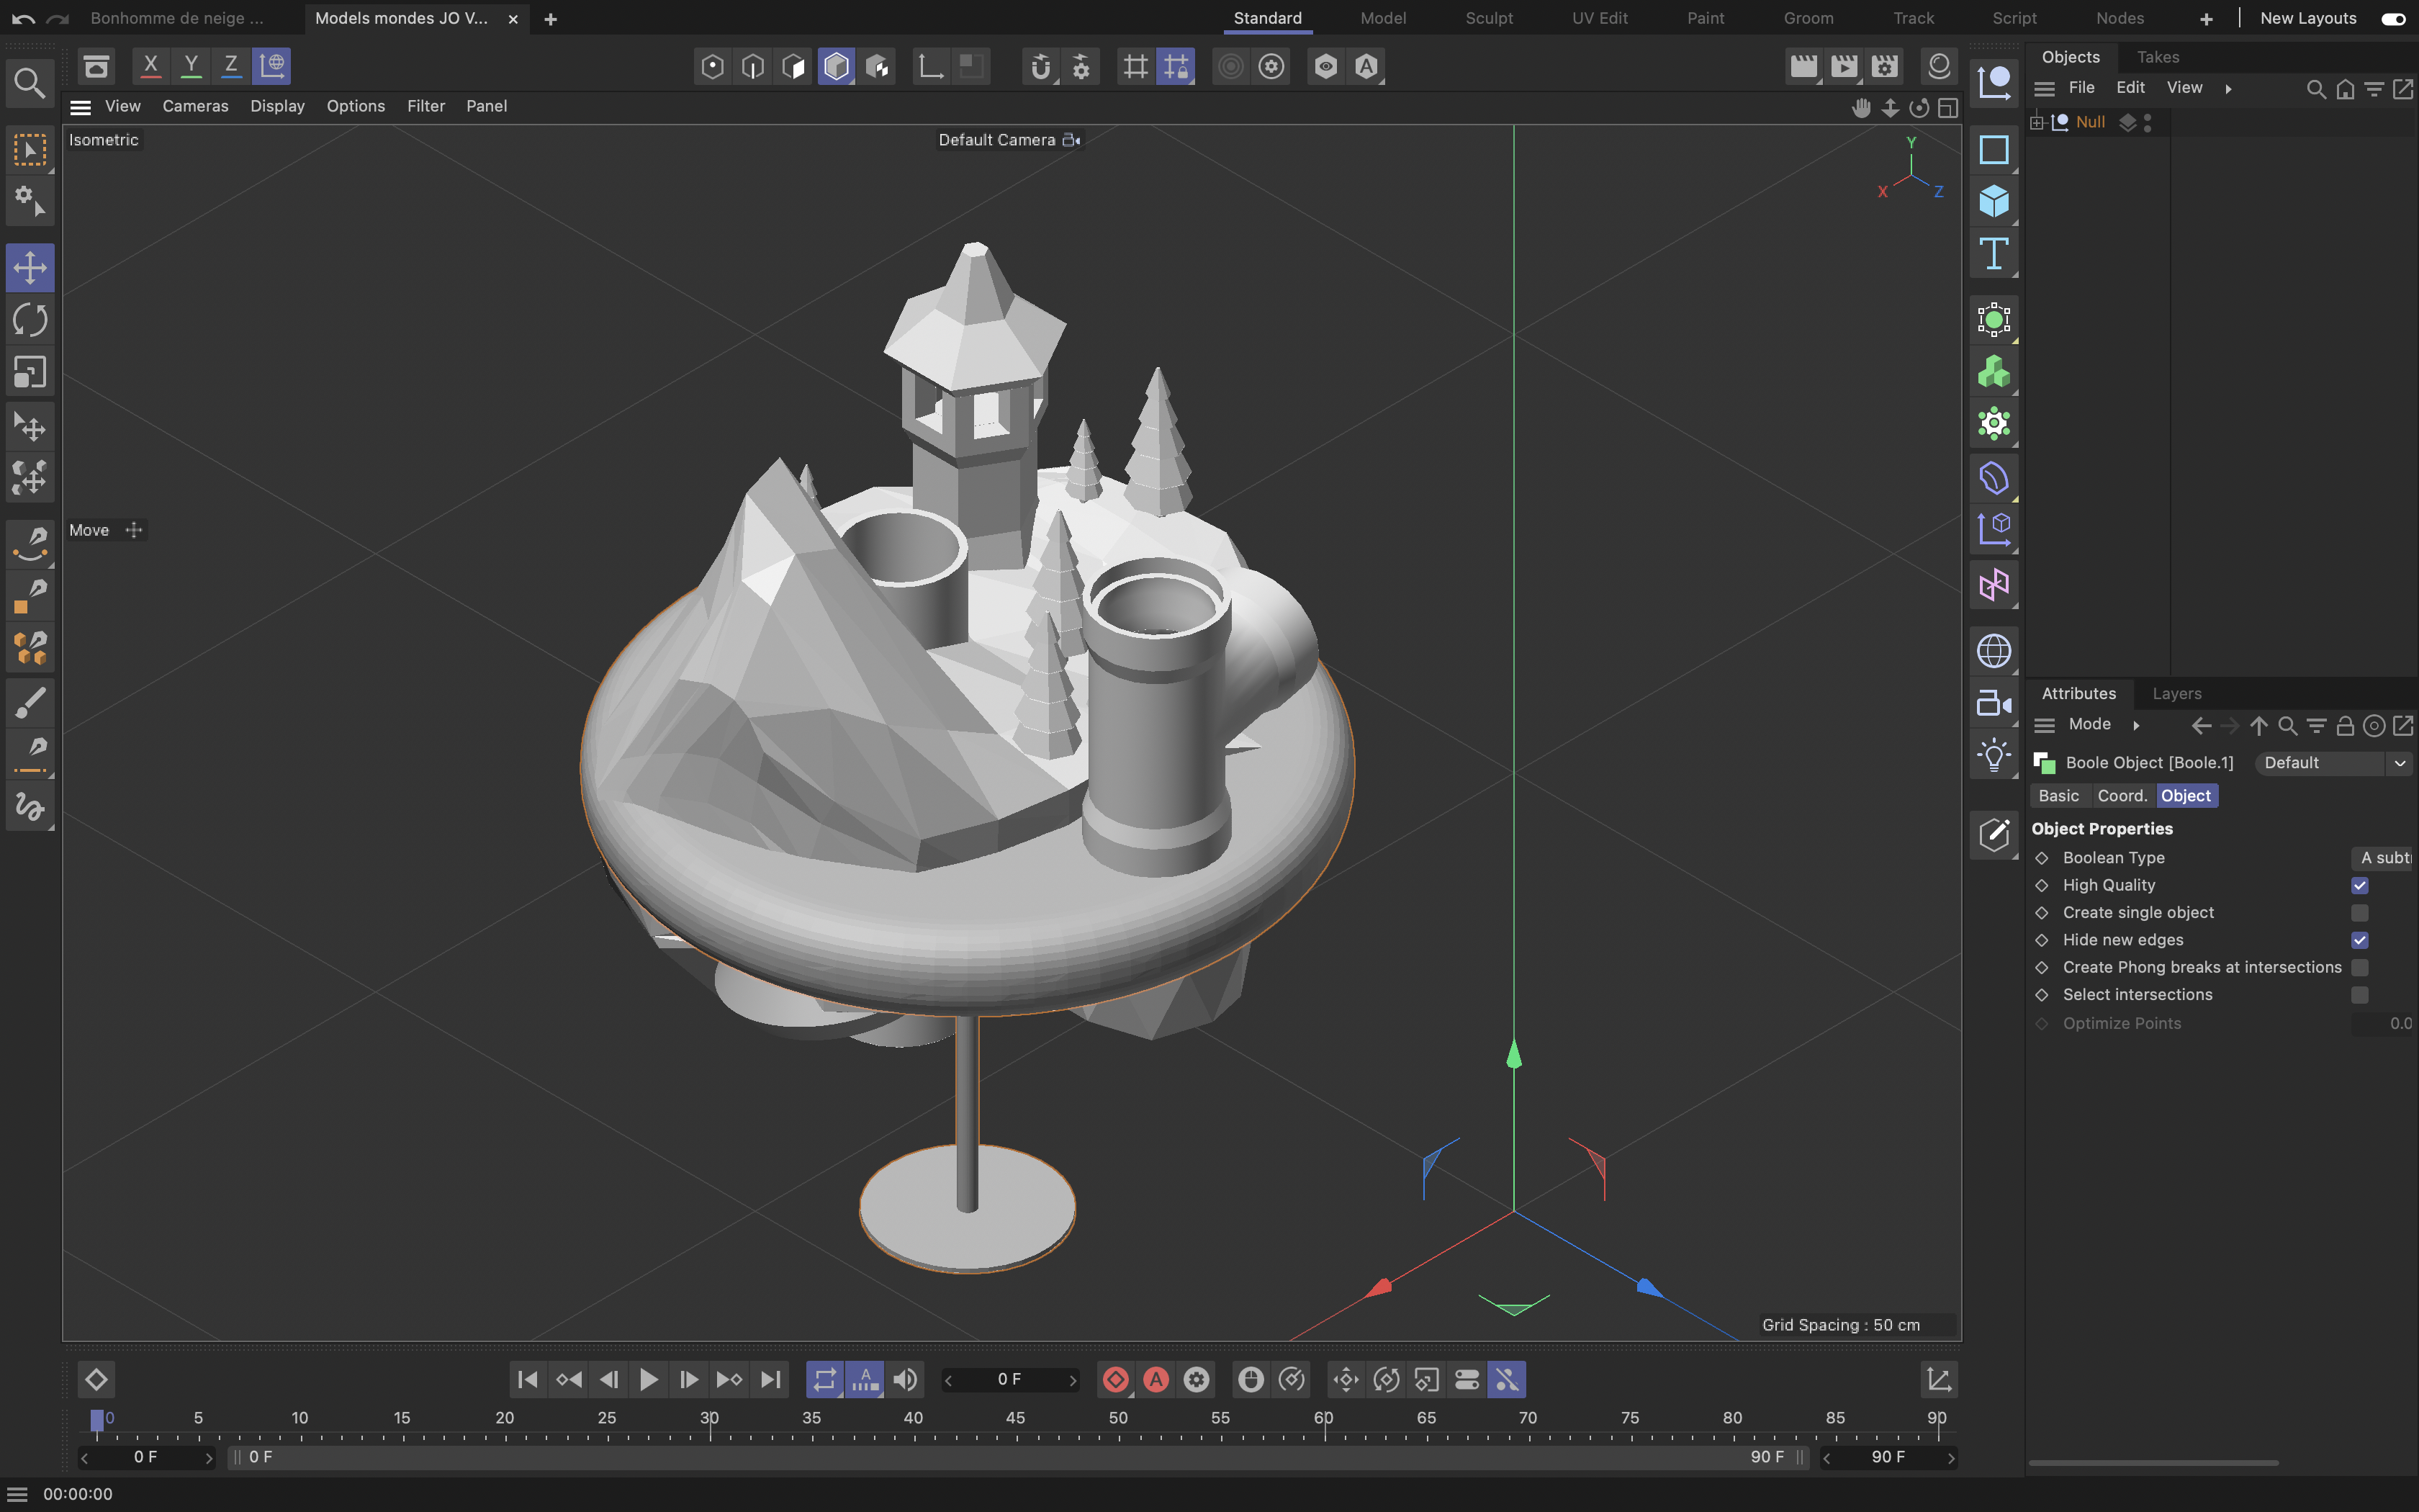Expand the Null object in tree
Screen dimensions: 2419x1512
pyautogui.click(x=2036, y=122)
